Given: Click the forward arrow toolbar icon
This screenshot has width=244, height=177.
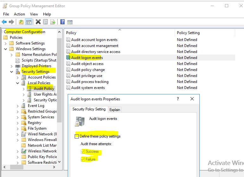Looking at the screenshot, I should click(x=11, y=22).
